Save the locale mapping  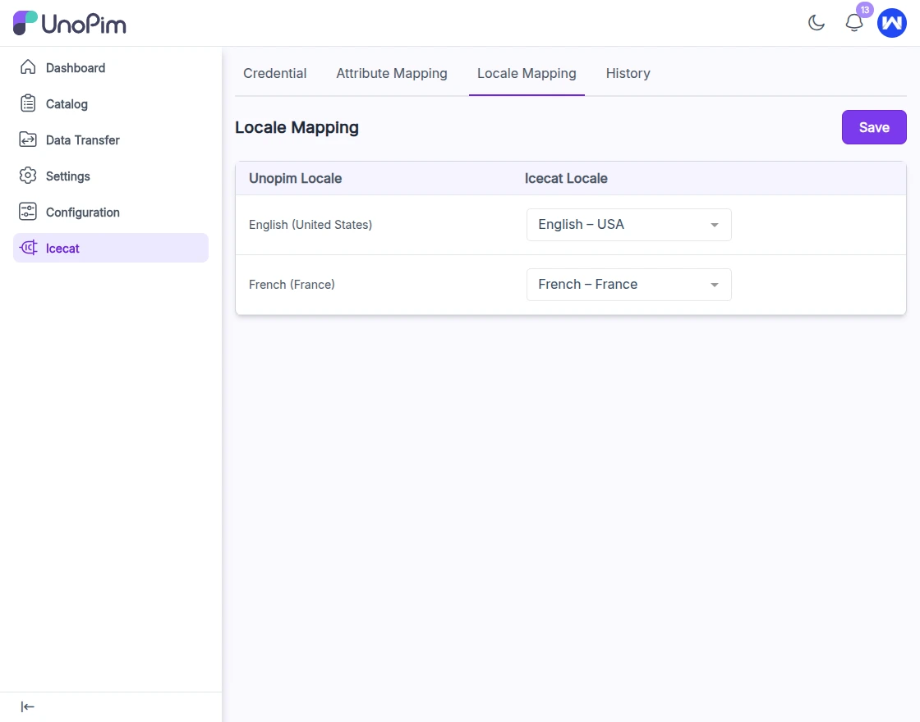[874, 127]
